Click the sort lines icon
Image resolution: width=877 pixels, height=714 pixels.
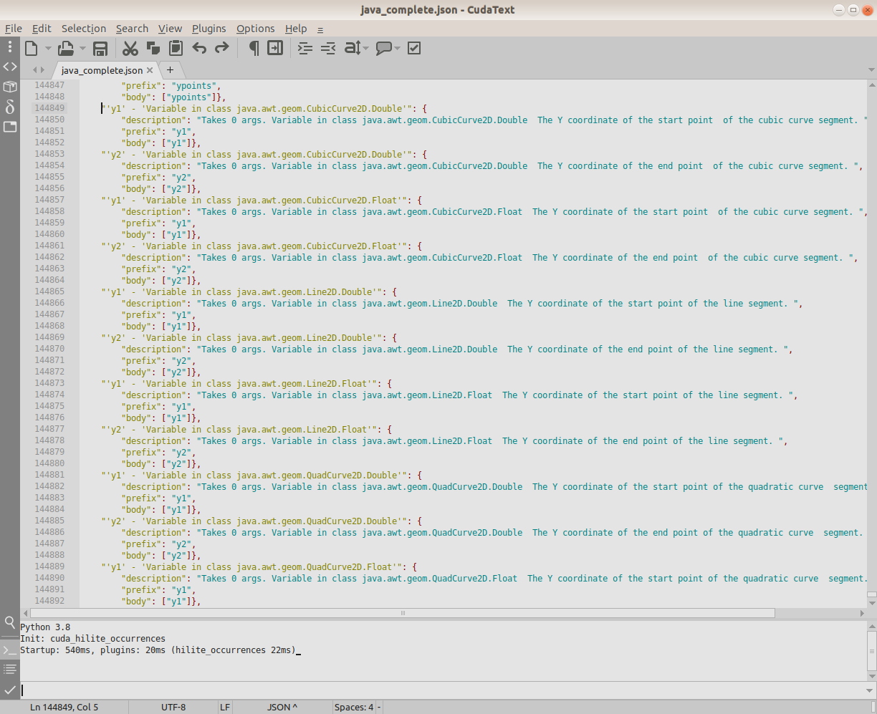[x=352, y=48]
